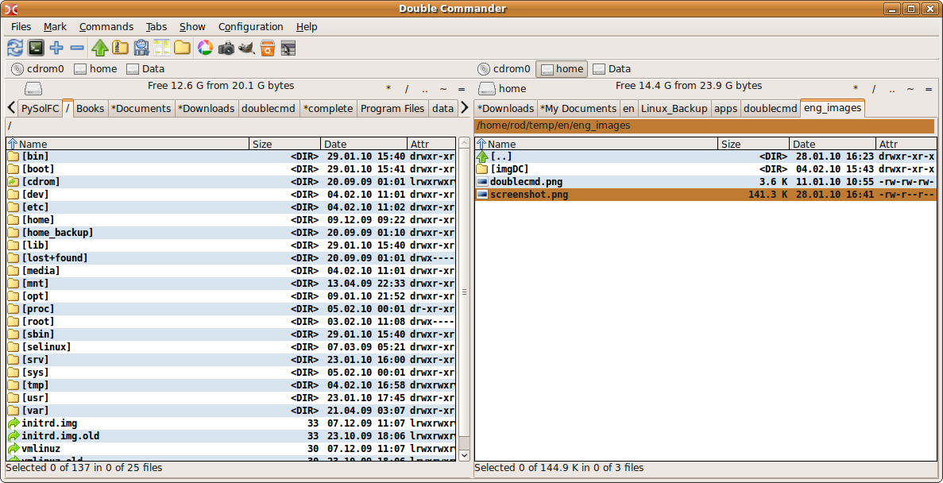Switch to the Linux_Backup tab

[674, 108]
